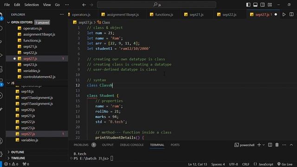Open the launch profile dropdown arrow
Screen dimensions: 297x167
point(264,145)
